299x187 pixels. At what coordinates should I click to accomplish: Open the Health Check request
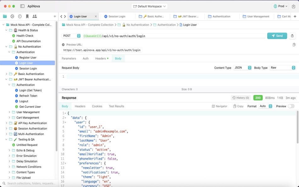(x=25, y=36)
